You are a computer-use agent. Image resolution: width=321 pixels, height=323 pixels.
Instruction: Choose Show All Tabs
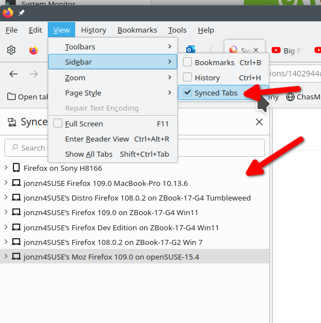[113, 154]
